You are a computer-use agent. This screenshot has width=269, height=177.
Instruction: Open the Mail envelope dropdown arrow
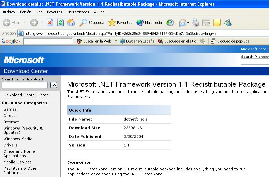pos(188,23)
